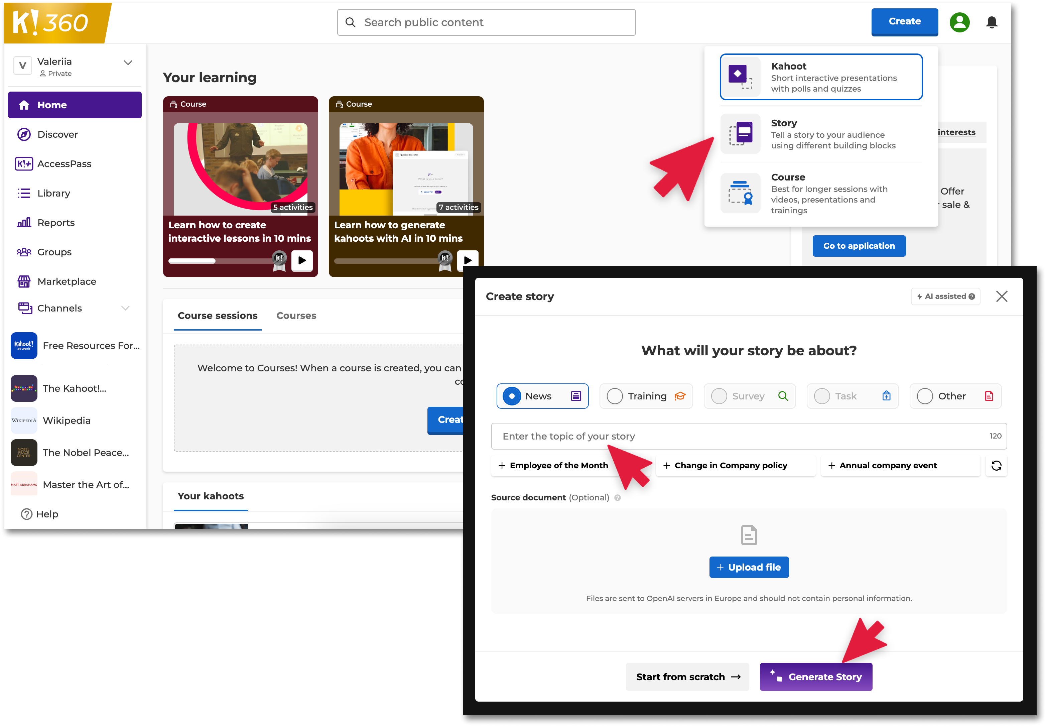Image resolution: width=1046 pixels, height=726 pixels.
Task: Open the interactive lessons course thumbnail
Action: point(240,169)
